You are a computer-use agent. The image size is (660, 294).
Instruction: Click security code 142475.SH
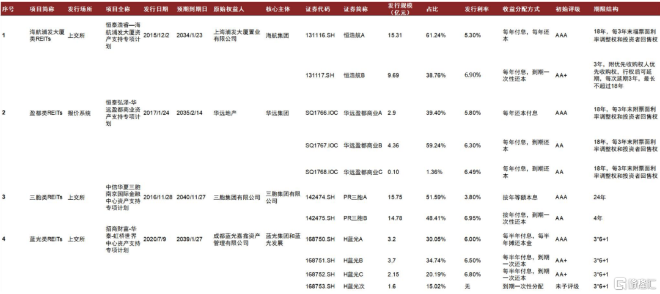click(x=321, y=218)
